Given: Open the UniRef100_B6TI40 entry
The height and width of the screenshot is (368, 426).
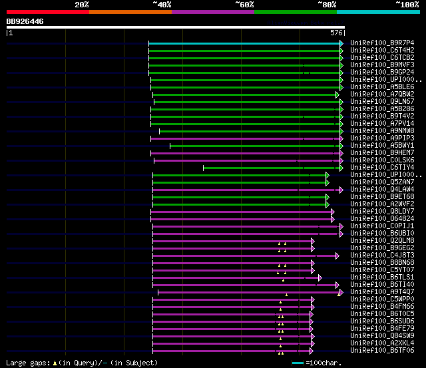Looking at the screenshot, I should pyautogui.click(x=382, y=285).
